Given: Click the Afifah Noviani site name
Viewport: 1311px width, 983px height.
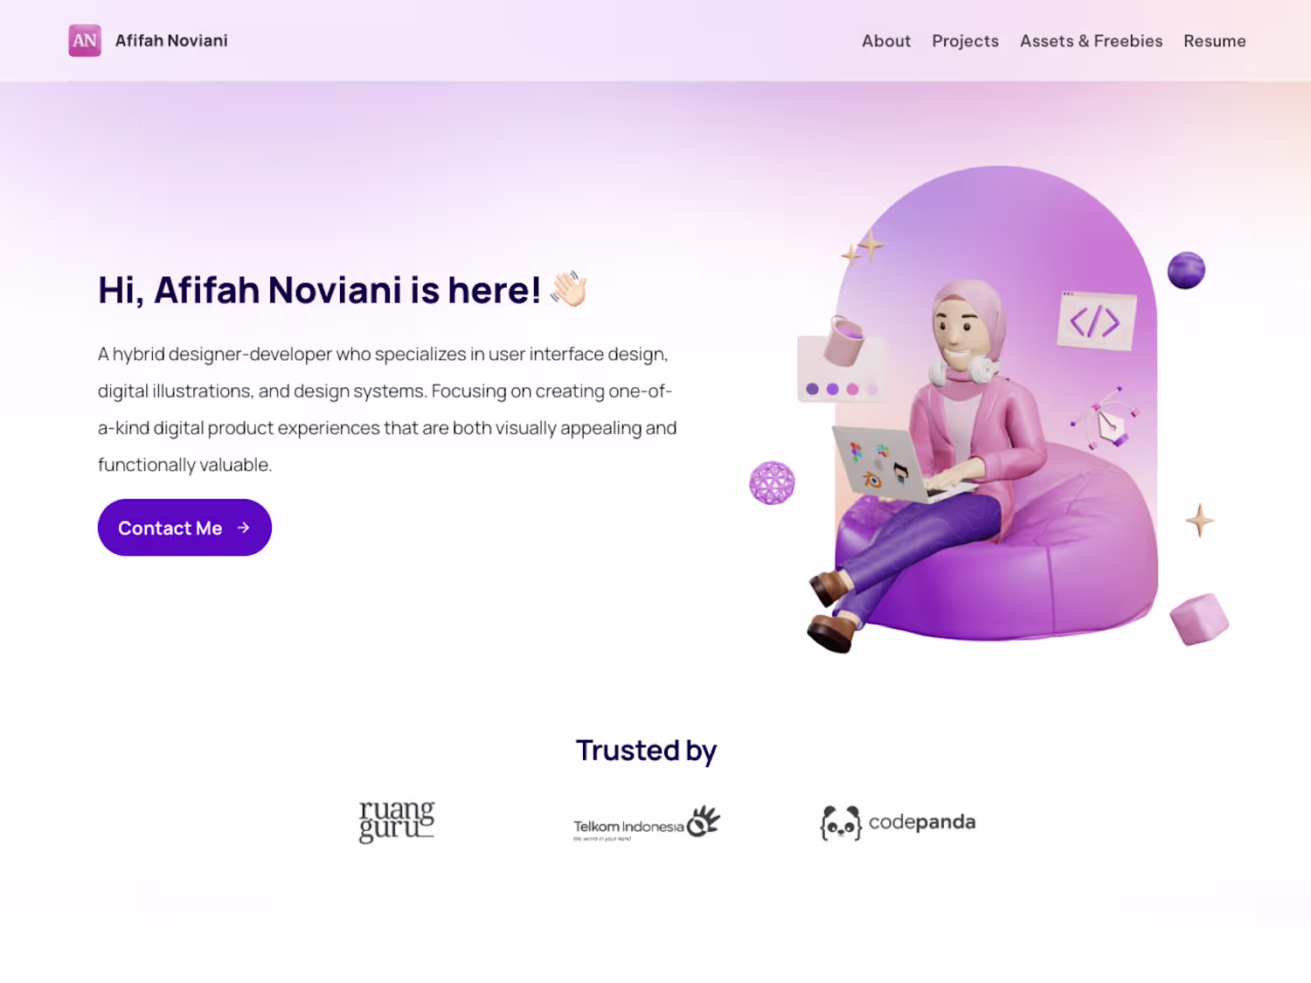Looking at the screenshot, I should tap(171, 40).
